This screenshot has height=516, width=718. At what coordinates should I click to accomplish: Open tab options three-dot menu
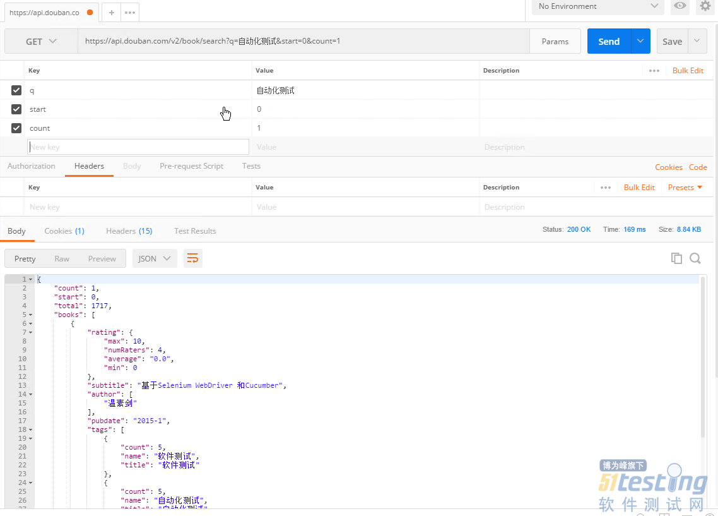[x=130, y=13]
